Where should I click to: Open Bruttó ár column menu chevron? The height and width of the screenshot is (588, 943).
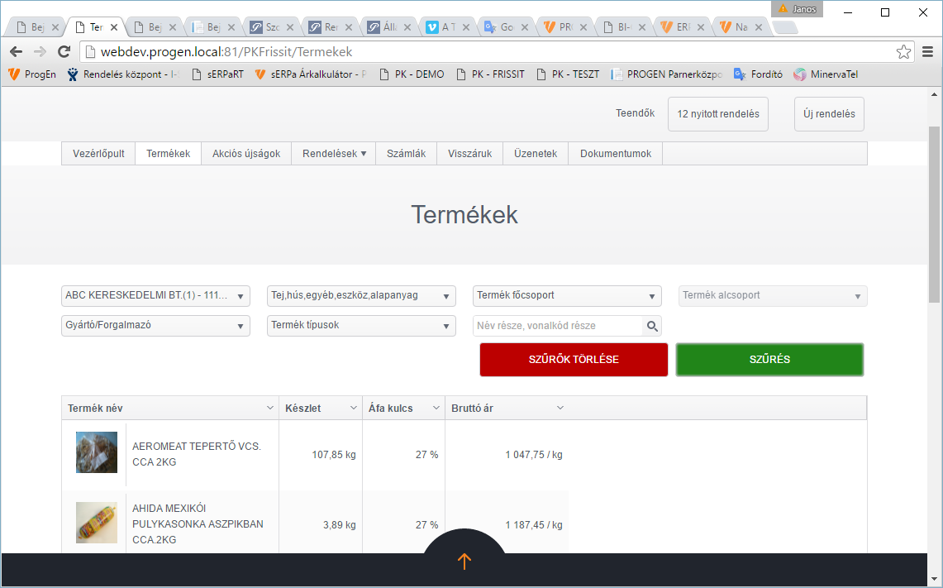[x=560, y=408]
